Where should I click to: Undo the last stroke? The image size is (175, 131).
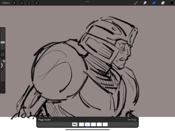[x=3, y=85]
